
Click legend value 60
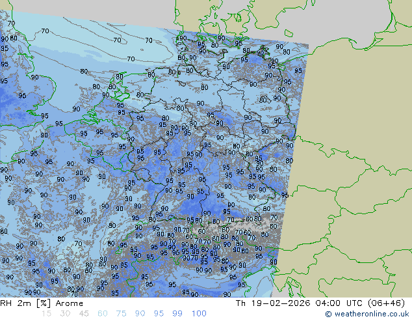pyautogui.click(x=103, y=314)
